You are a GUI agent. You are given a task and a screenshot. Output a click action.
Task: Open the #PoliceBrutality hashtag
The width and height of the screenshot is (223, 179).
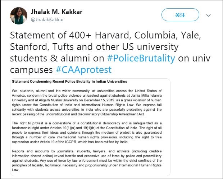(x=141, y=58)
